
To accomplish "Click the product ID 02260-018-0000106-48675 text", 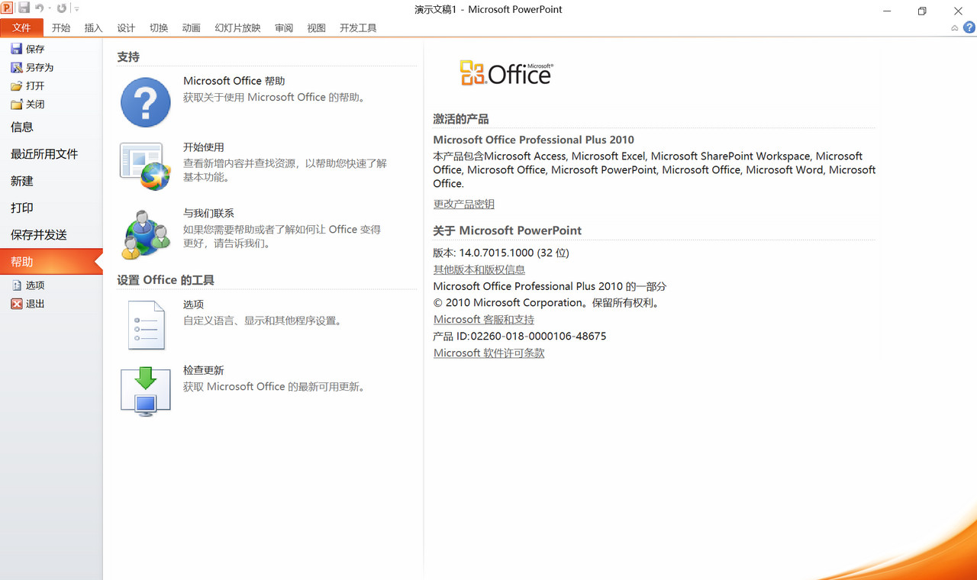I will point(538,337).
